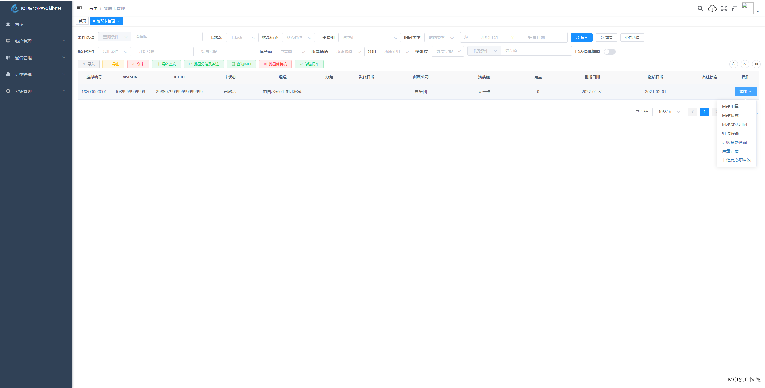Click the cloud download icon
765x388 pixels.
712,8
